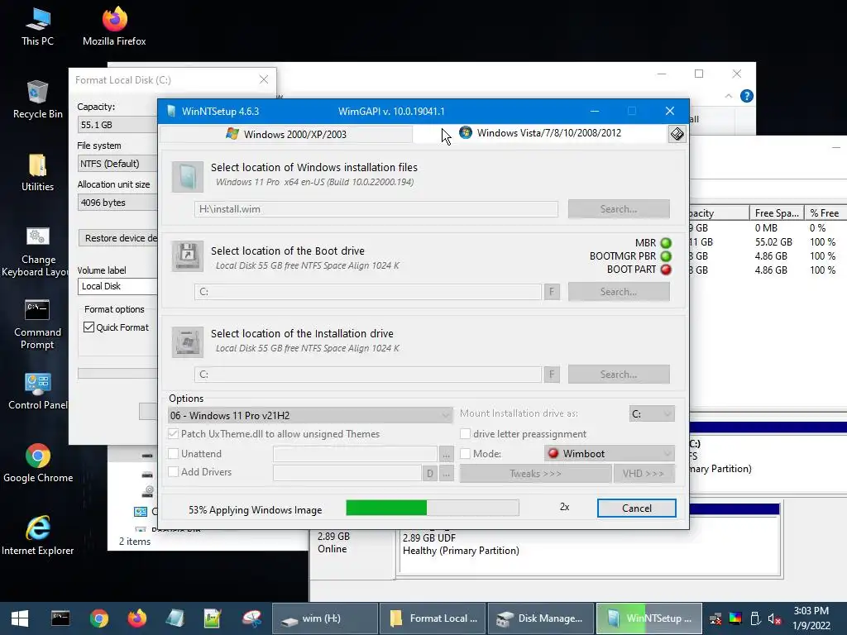The image size is (847, 635).
Task: Open the Tweaks >>> button
Action: tap(535, 474)
